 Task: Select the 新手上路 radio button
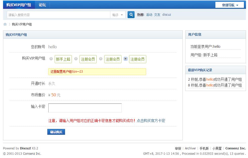point(51,59)
